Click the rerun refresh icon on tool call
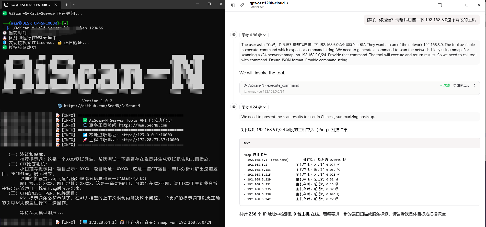The height and width of the screenshot is (227, 486). pos(455,85)
